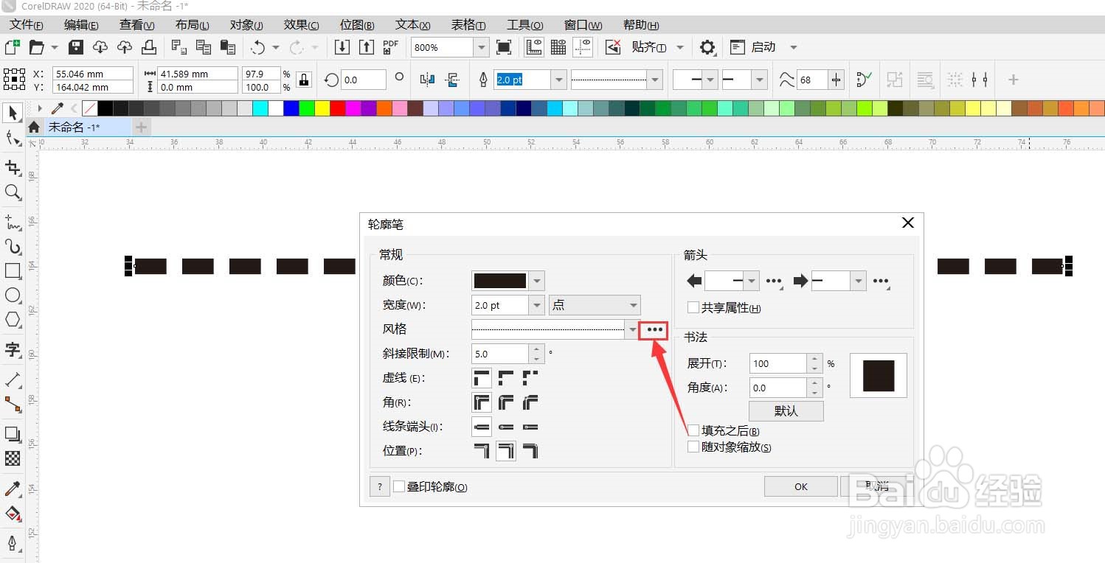Open the 效果 menu
The image size is (1105, 563).
pos(302,25)
